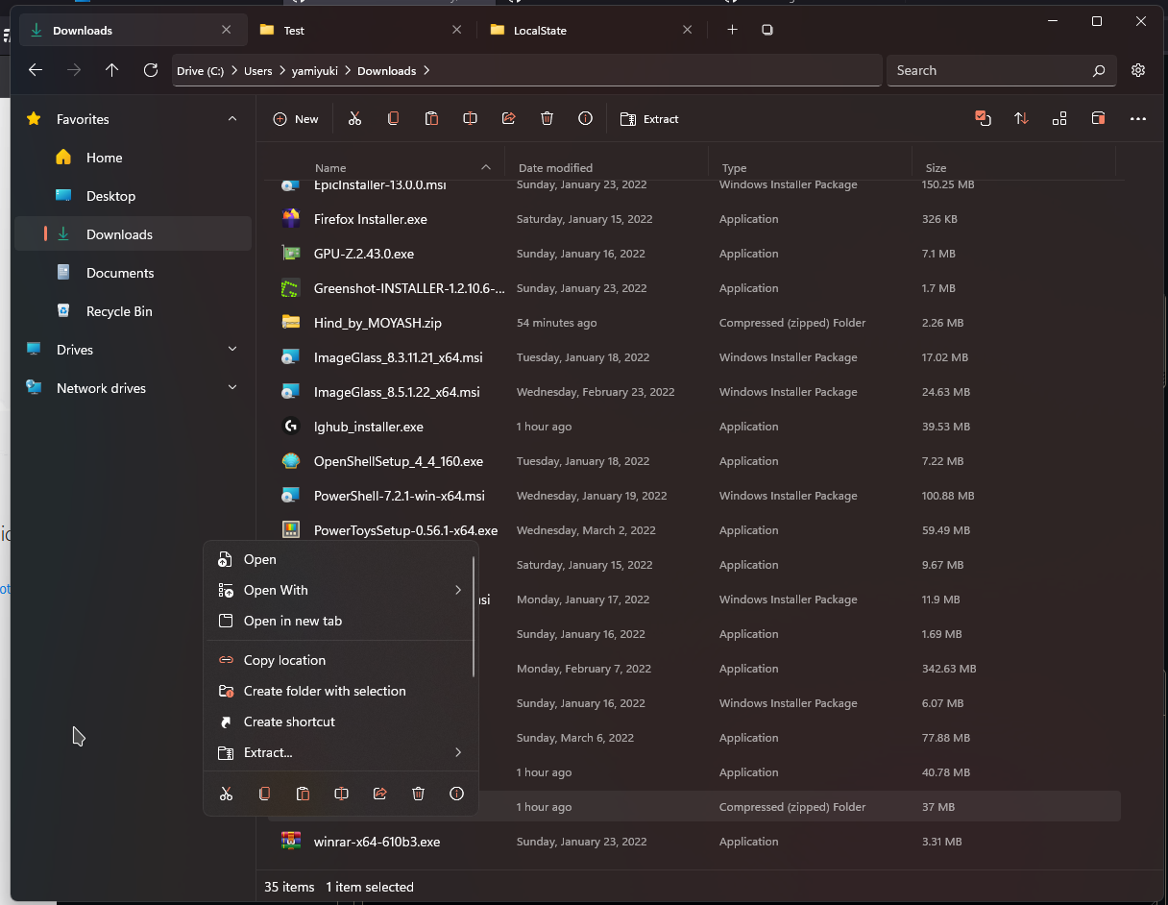The image size is (1168, 905).
Task: Use the Paste toolbar icon
Action: tap(431, 118)
